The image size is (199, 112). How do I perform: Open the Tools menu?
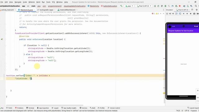[x=48, y=2]
